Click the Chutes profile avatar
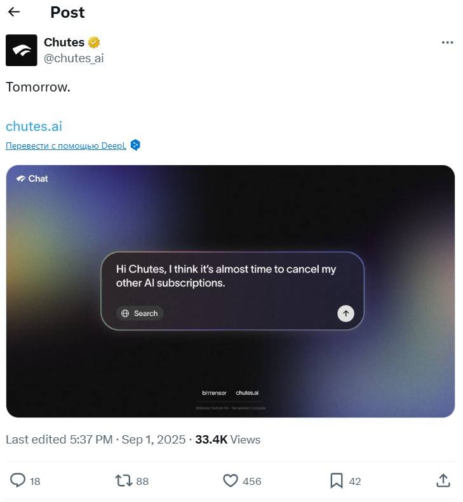This screenshot has height=502, width=463. 22,50
